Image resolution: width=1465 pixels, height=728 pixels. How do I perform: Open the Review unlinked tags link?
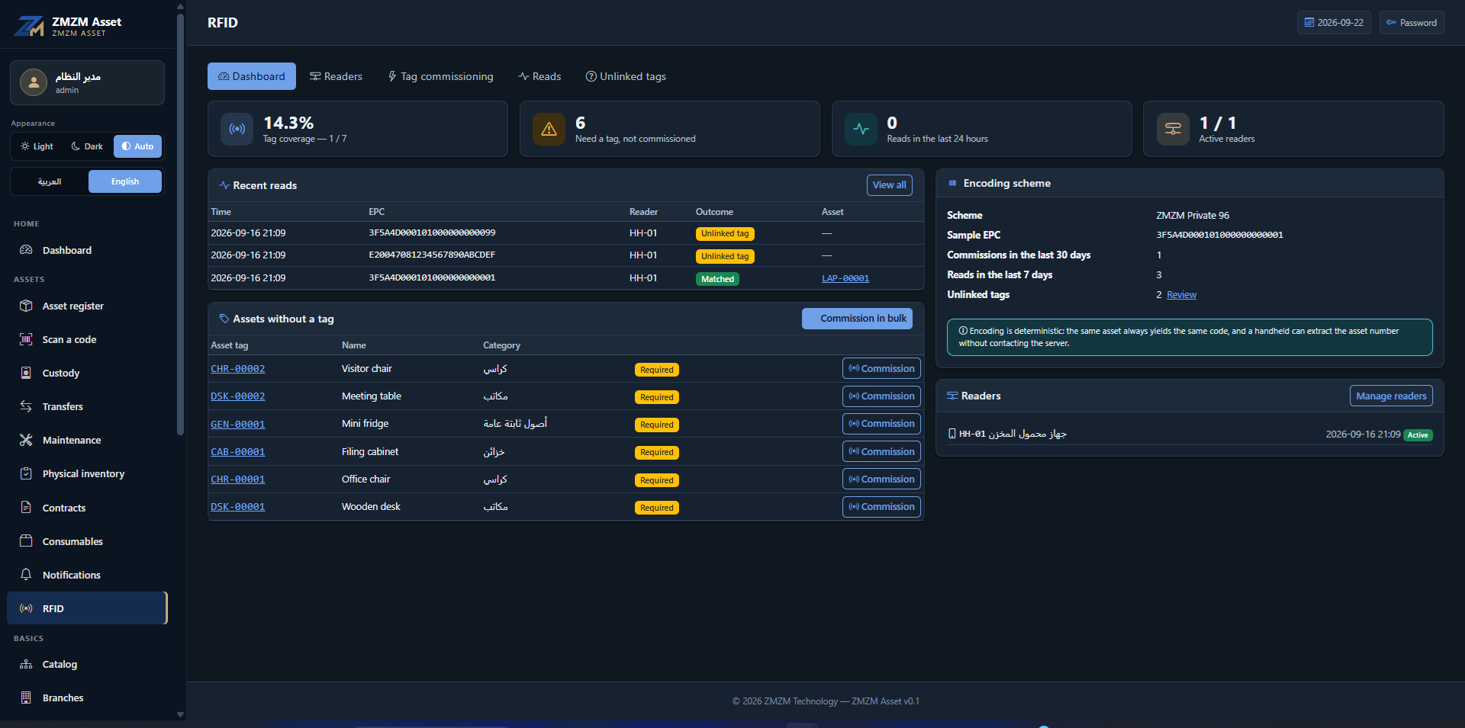point(1181,295)
